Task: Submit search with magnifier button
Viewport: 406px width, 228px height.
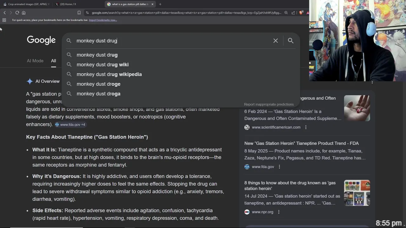Action: pos(291,41)
